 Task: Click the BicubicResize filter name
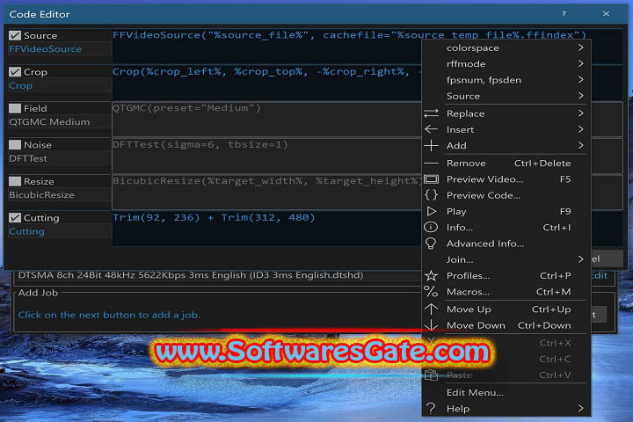41,195
